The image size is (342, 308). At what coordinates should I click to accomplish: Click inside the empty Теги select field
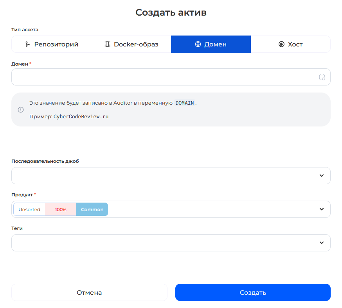click(x=164, y=243)
